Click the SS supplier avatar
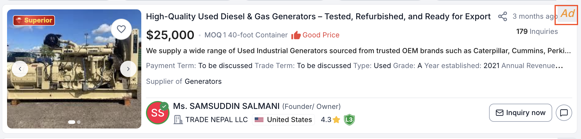The image size is (581, 139). point(157,113)
